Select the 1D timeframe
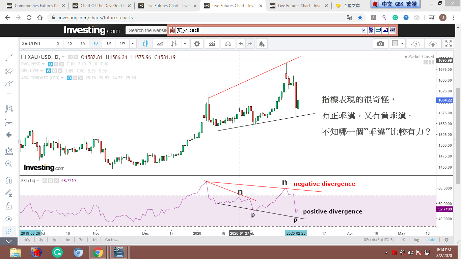Screen dimensions: 461x259 [96, 44]
